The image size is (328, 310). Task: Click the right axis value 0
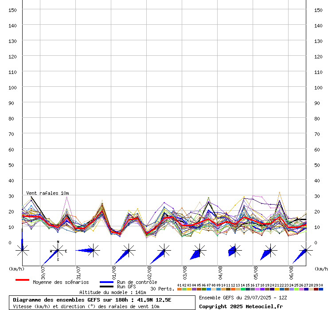pyautogui.click(x=316, y=243)
